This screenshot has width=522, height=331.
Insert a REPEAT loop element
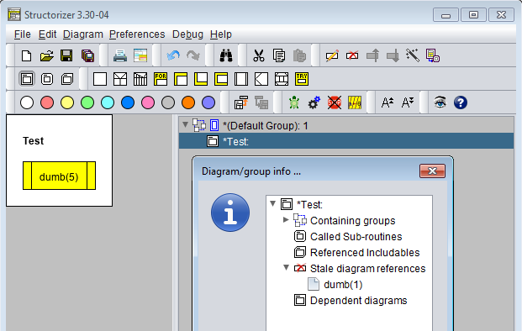201,79
